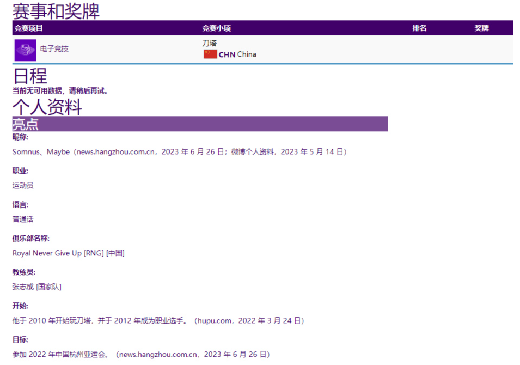Click the 当前无可用数据 message
This screenshot has height=365, width=520.
(60, 90)
